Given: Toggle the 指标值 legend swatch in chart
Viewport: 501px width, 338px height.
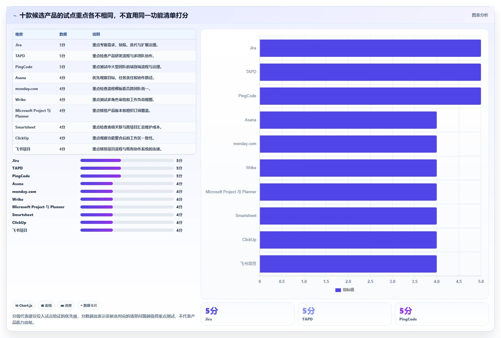Looking at the screenshot, I should 338,290.
